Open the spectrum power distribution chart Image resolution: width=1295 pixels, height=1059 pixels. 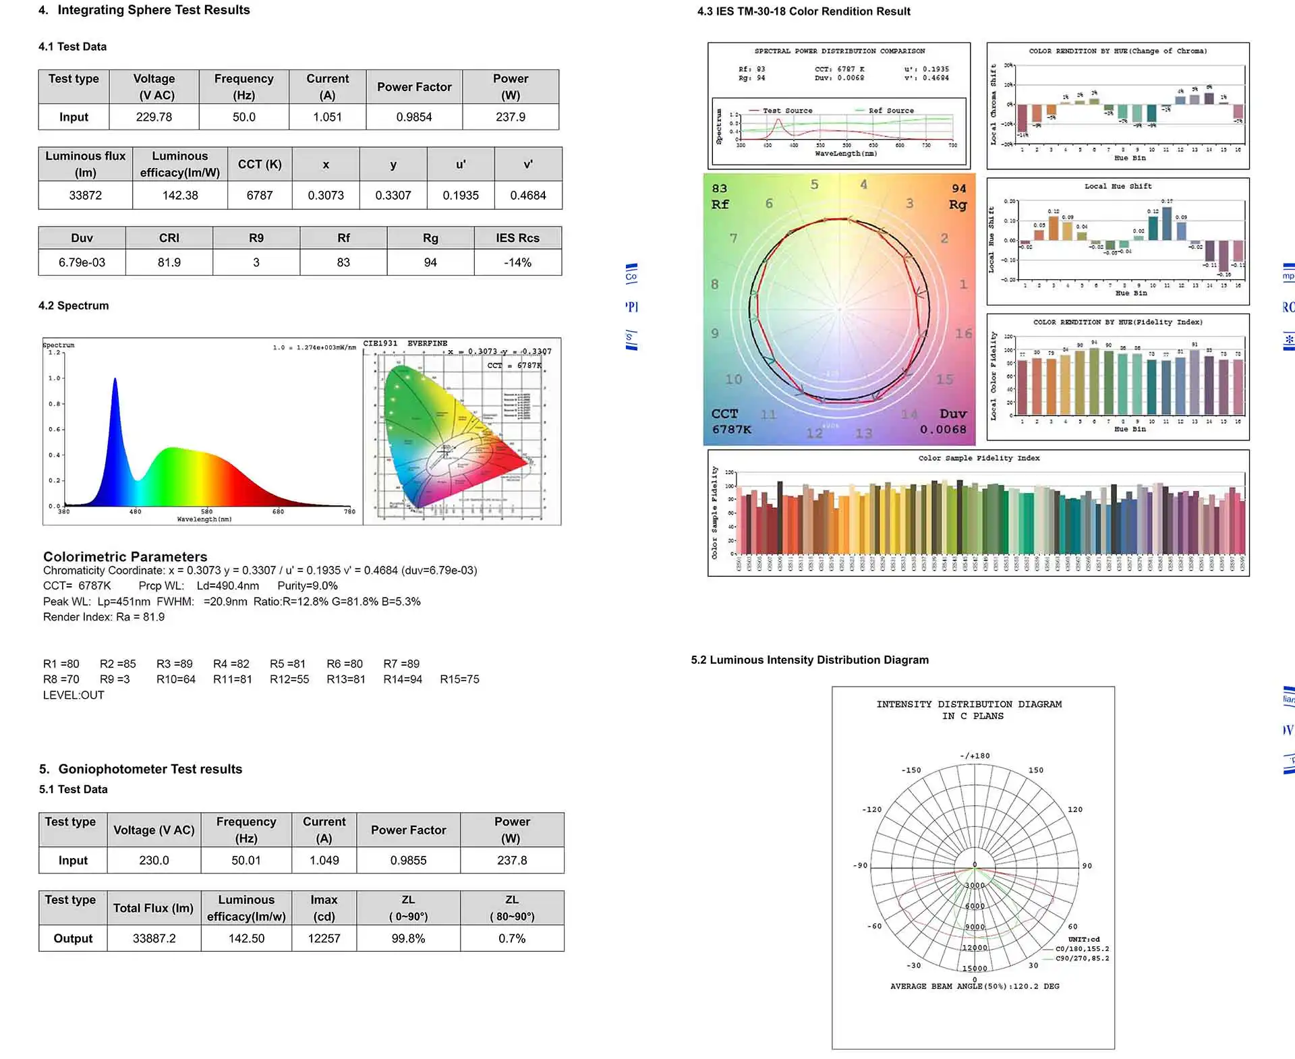click(x=202, y=432)
